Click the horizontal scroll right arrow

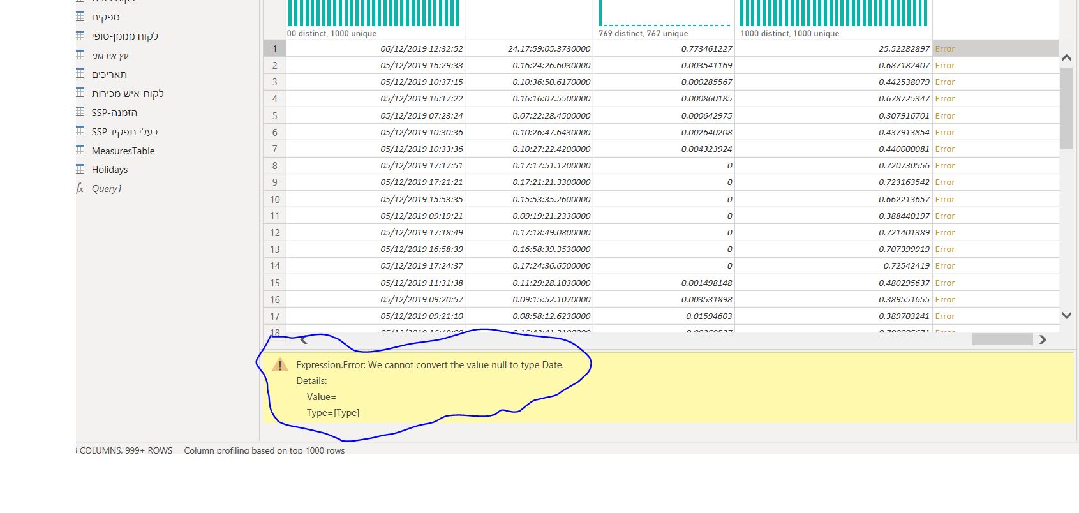click(1043, 339)
